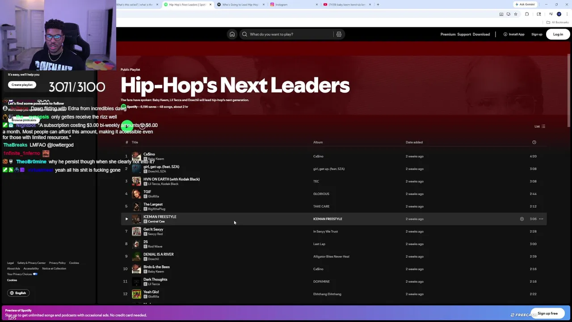Viewport: 572px width, 322px height.
Task: Switch to the What's this called tab
Action: [x=138, y=4]
